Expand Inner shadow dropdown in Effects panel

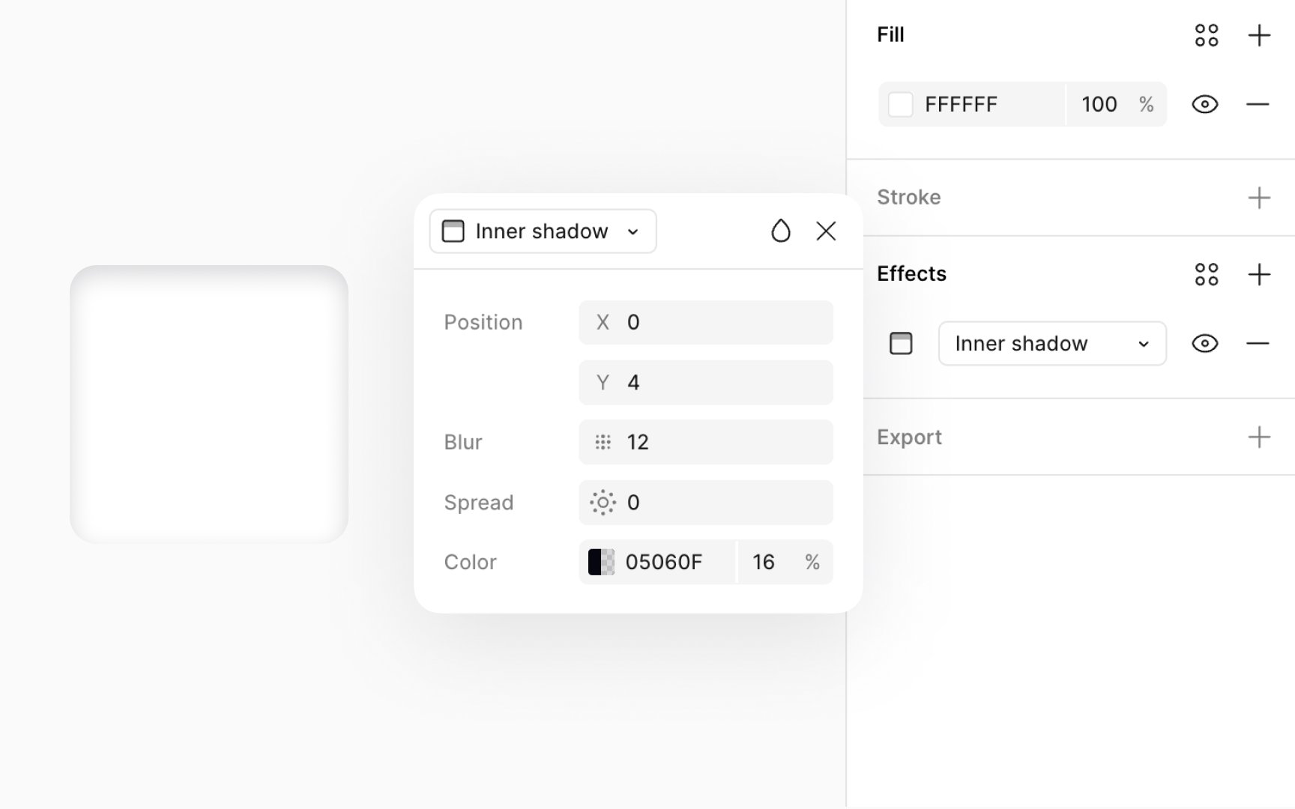click(1052, 344)
